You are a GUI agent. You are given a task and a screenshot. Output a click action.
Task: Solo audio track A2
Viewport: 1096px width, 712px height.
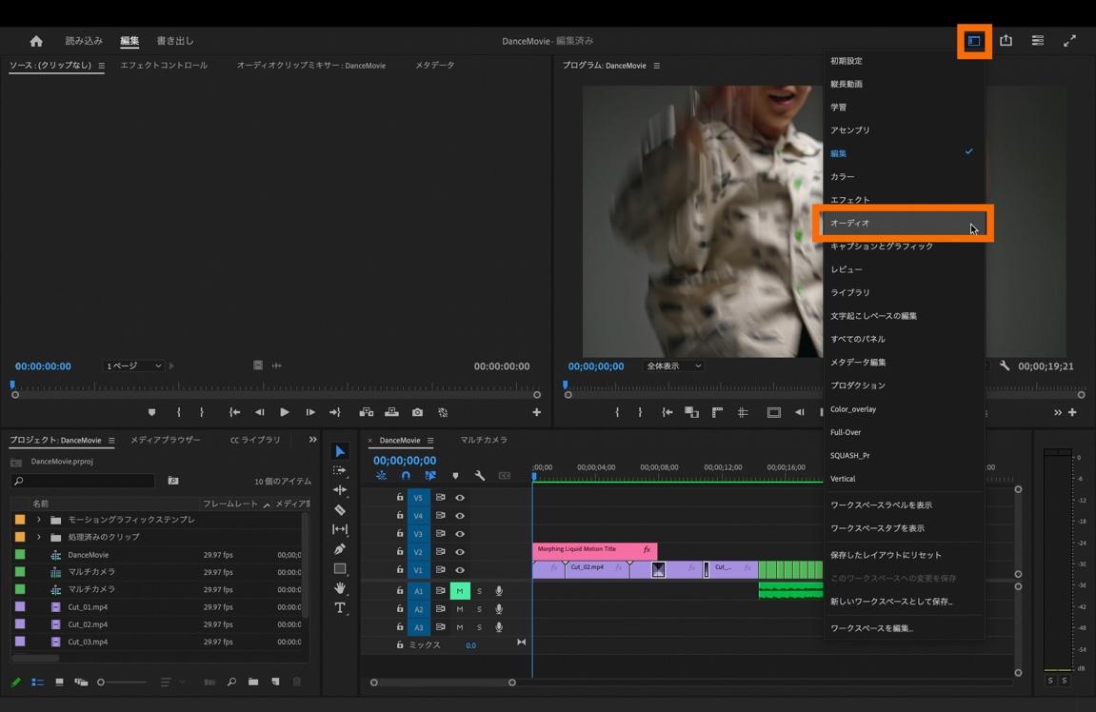(x=479, y=609)
